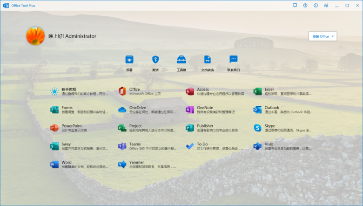Click the OneNote app icon

[x=190, y=110]
